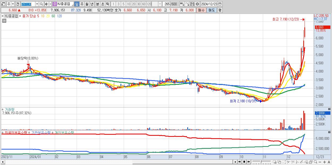Viewport: 332px width, 165px height.
Task: Click the zoom slider in bottom toolbar
Action: coord(261,162)
